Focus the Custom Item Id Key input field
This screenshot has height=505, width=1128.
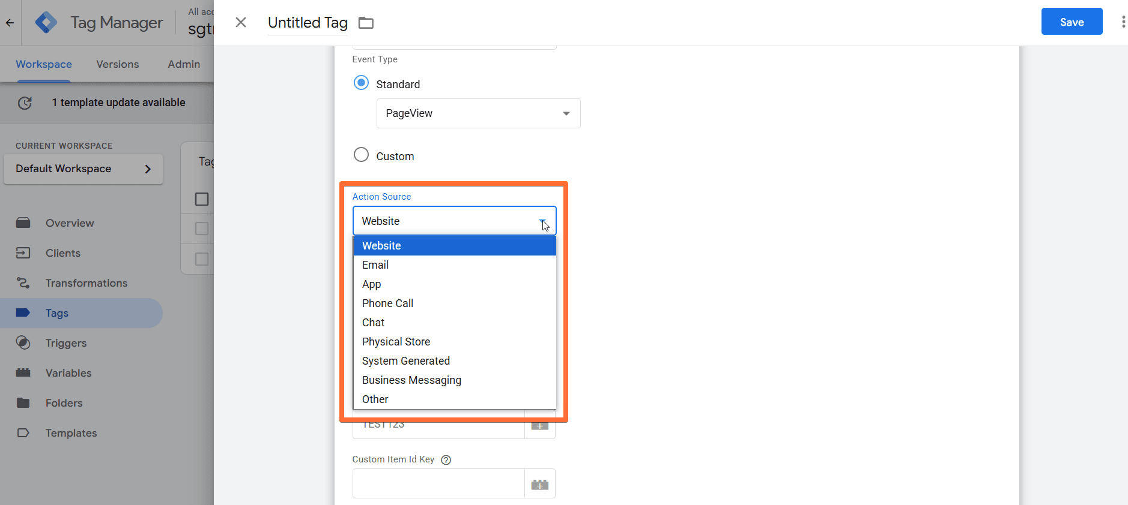[438, 484]
